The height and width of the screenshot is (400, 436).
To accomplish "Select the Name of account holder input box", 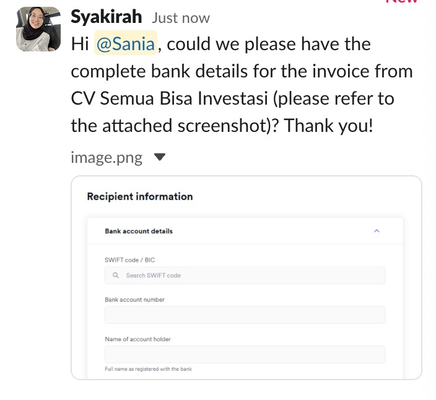I will pos(245,354).
